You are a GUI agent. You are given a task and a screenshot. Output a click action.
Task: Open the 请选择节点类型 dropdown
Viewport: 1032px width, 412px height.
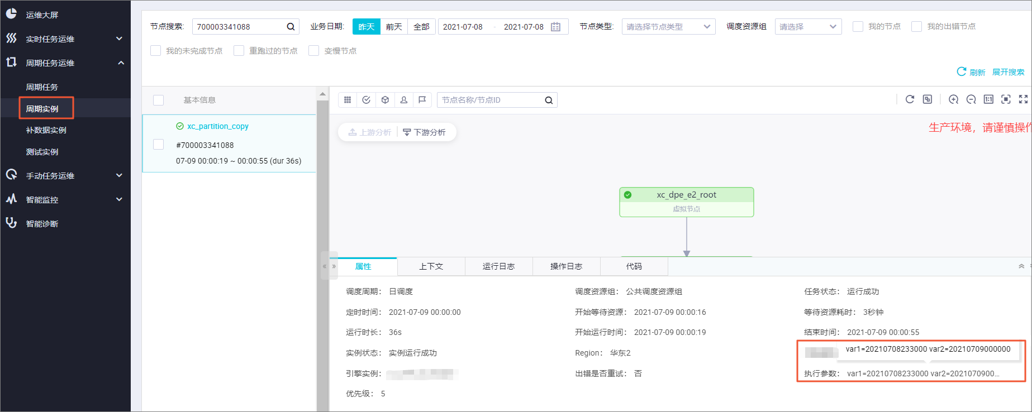click(x=668, y=27)
